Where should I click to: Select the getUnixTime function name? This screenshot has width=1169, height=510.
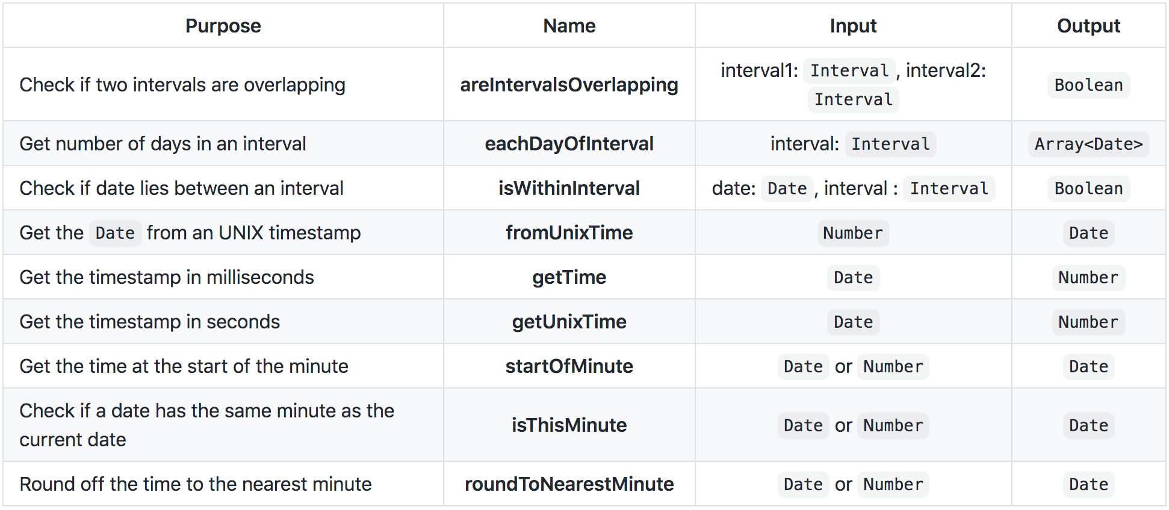(569, 322)
